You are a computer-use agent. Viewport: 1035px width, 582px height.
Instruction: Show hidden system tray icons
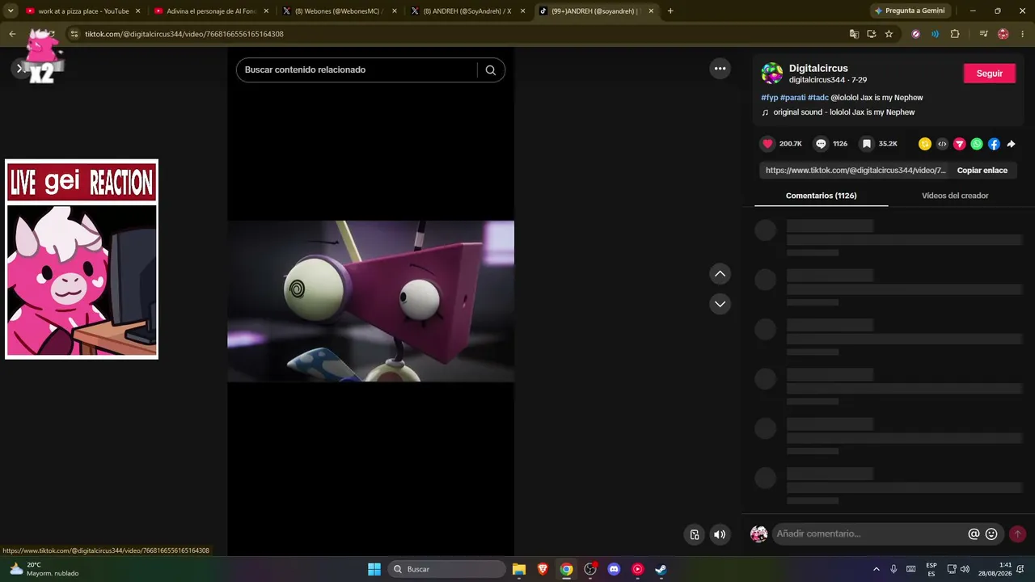coord(876,569)
